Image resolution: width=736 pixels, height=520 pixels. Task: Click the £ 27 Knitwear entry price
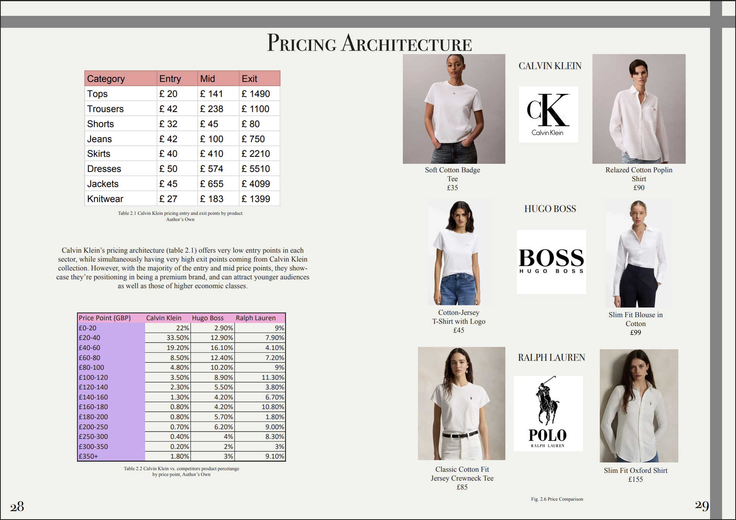point(168,199)
